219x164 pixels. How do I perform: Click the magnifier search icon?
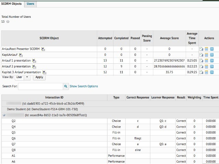click(x=66, y=86)
